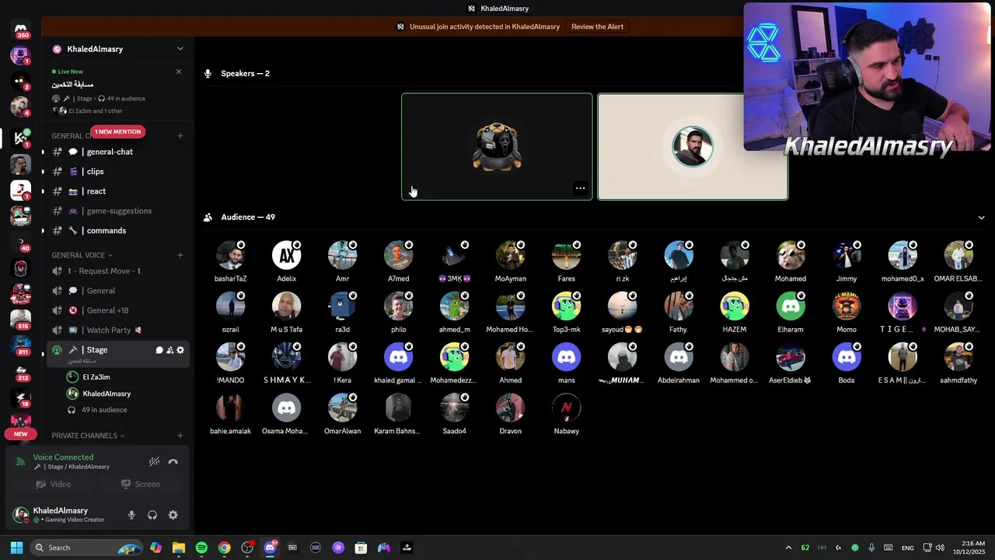Toggle deafen headphones in user panel
This screenshot has width=995, height=560.
152,515
